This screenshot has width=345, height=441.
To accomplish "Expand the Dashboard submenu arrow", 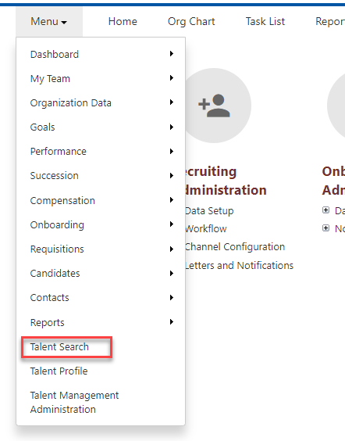I will [172, 53].
